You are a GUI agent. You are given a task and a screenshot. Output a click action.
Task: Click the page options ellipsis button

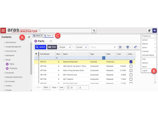point(62,88)
